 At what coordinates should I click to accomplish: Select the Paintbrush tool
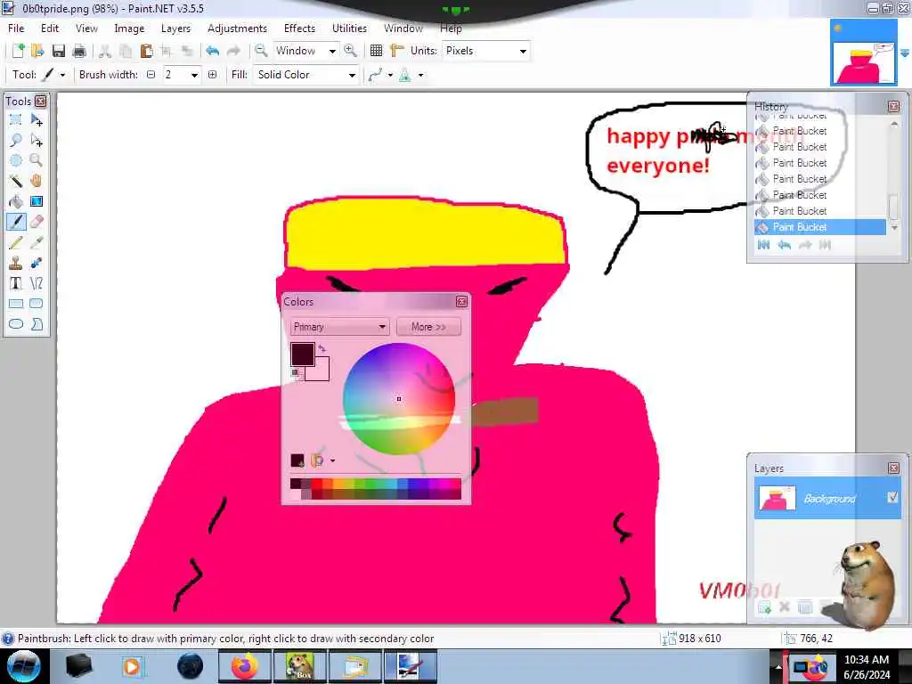16,222
